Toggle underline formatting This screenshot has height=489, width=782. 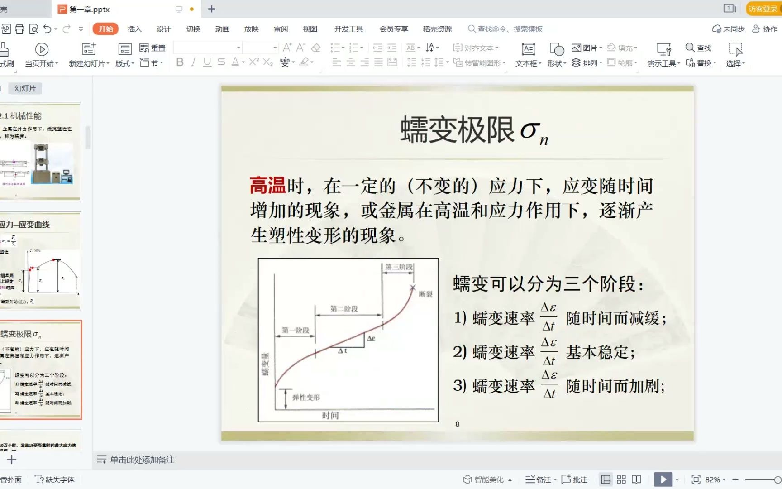click(x=207, y=62)
